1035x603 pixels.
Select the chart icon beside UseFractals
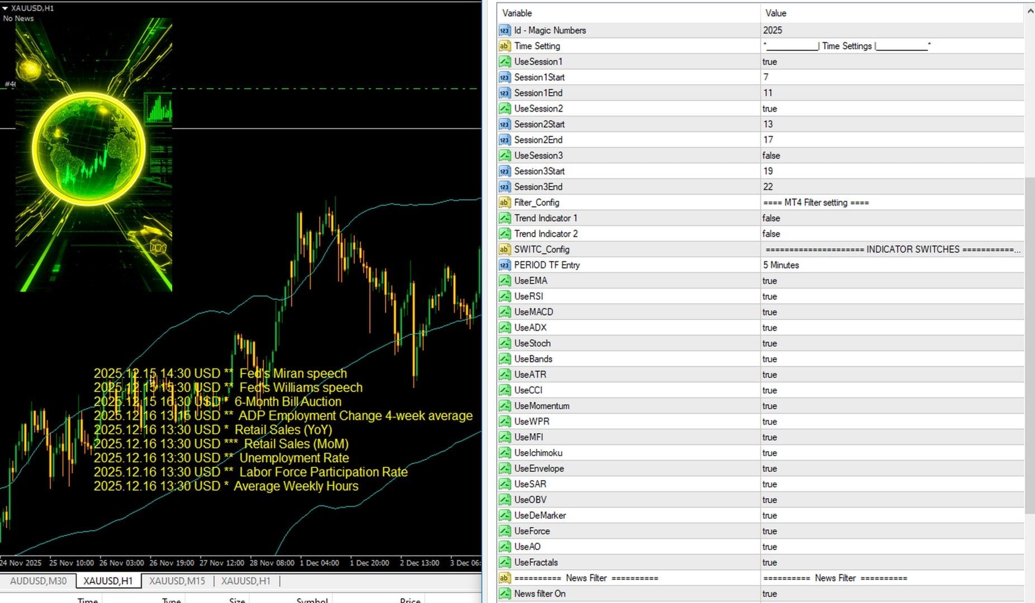504,562
